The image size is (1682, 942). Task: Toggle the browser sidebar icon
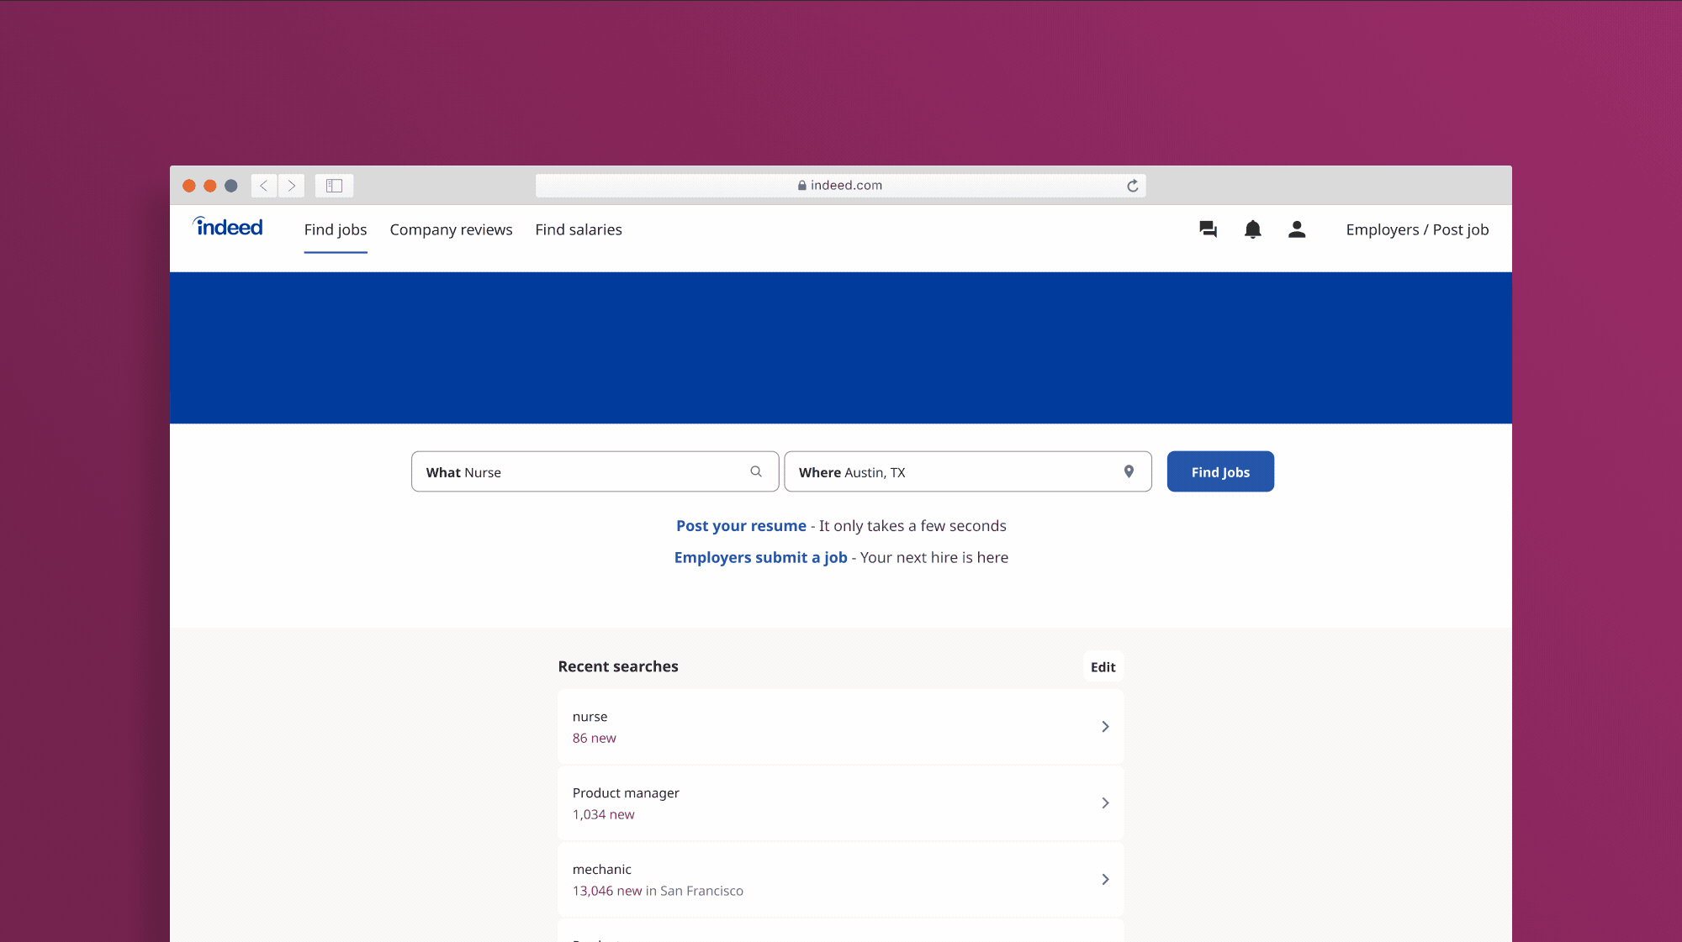[x=334, y=186]
